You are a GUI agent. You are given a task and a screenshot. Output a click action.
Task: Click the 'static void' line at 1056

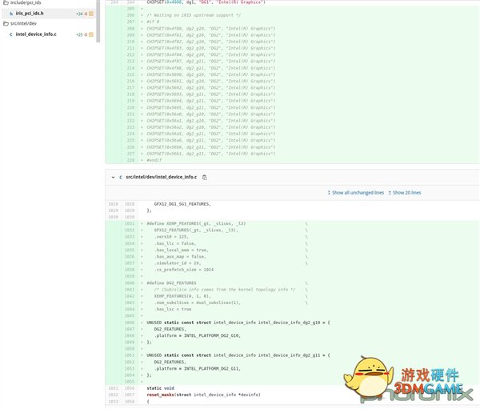[161, 388]
